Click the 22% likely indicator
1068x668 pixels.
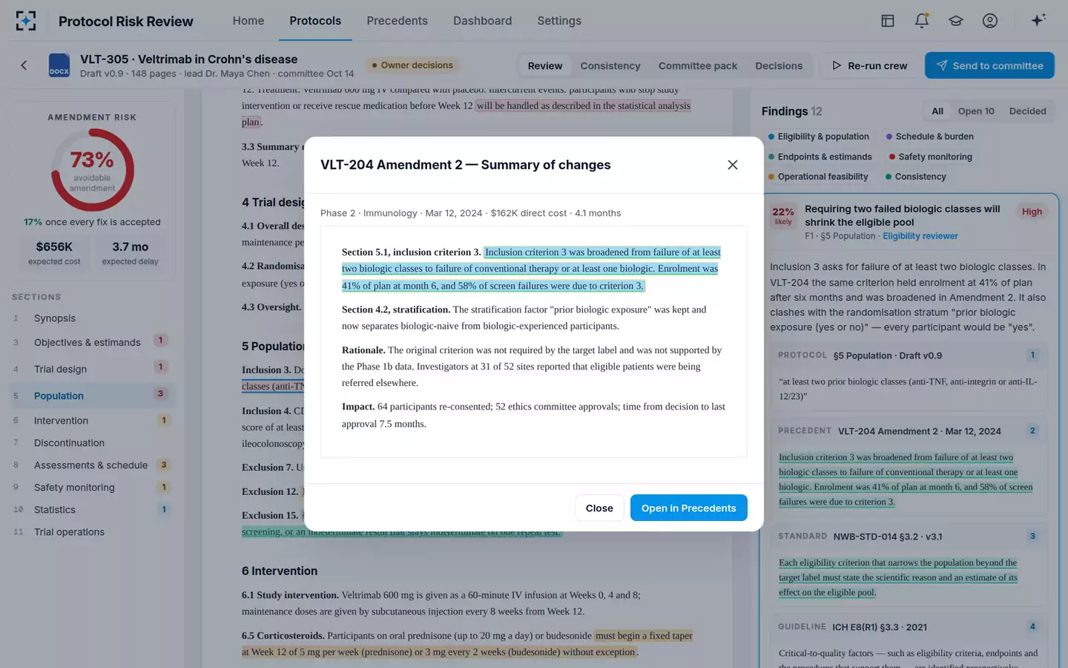tap(783, 216)
